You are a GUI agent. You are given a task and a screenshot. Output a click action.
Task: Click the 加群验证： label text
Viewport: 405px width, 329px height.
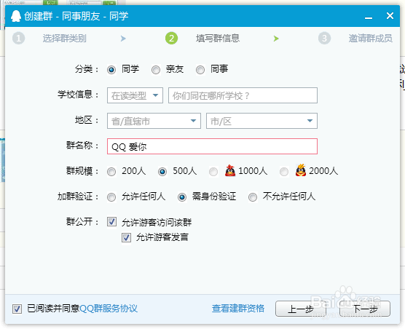pyautogui.click(x=78, y=197)
